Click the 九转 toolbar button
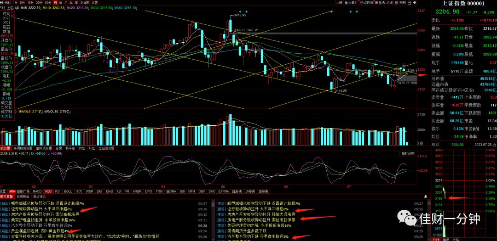Image resolution: width=497 pixels, height=241 pixels. click(x=339, y=3)
